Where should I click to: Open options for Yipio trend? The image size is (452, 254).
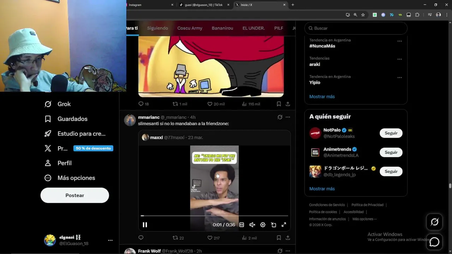click(x=399, y=77)
